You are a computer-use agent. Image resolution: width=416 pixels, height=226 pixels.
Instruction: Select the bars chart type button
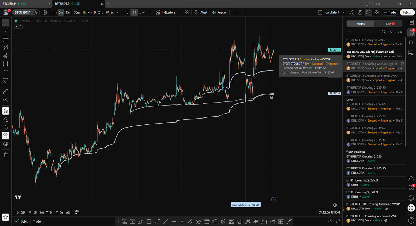tap(126, 12)
